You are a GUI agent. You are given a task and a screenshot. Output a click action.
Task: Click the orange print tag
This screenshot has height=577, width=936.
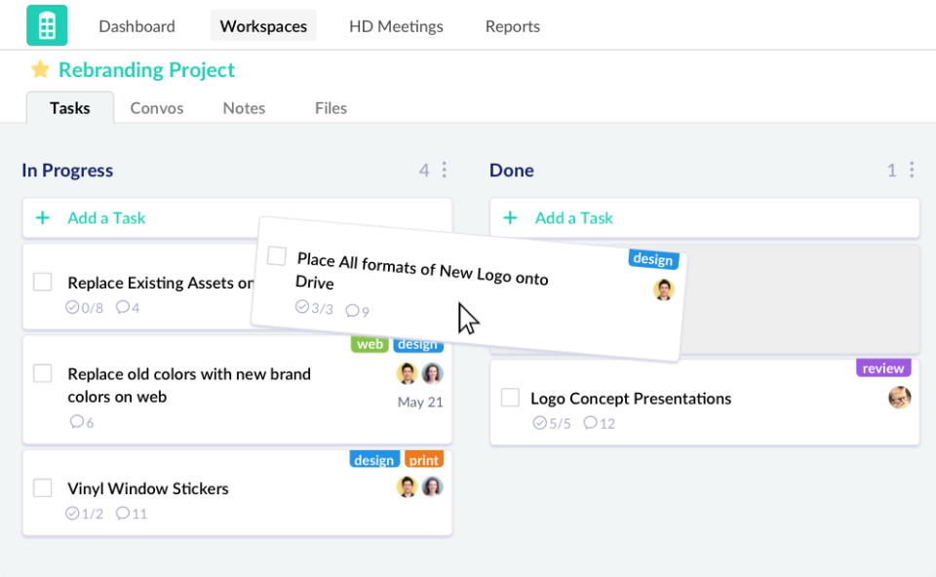click(424, 460)
